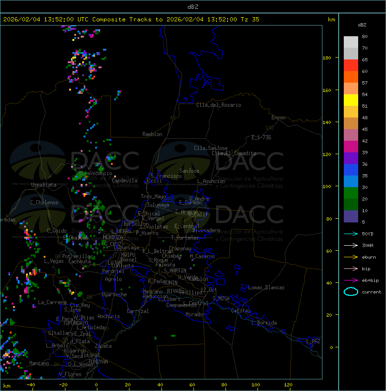Click the cyan 'current' ellipse icon

click(351, 292)
